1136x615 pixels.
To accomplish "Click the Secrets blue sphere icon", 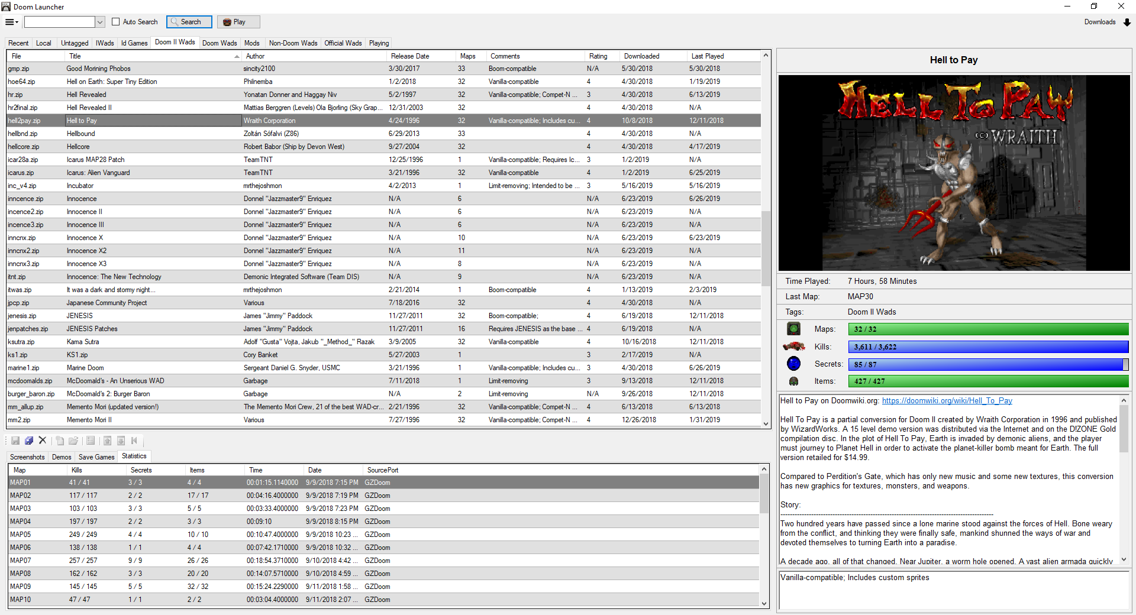I will tap(793, 364).
